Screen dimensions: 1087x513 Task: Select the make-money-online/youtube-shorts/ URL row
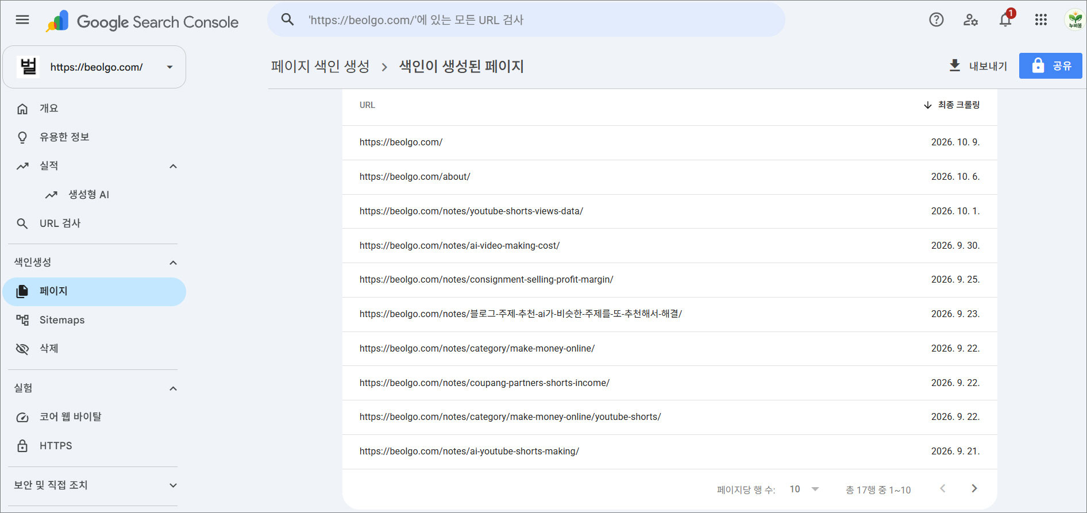click(669, 417)
